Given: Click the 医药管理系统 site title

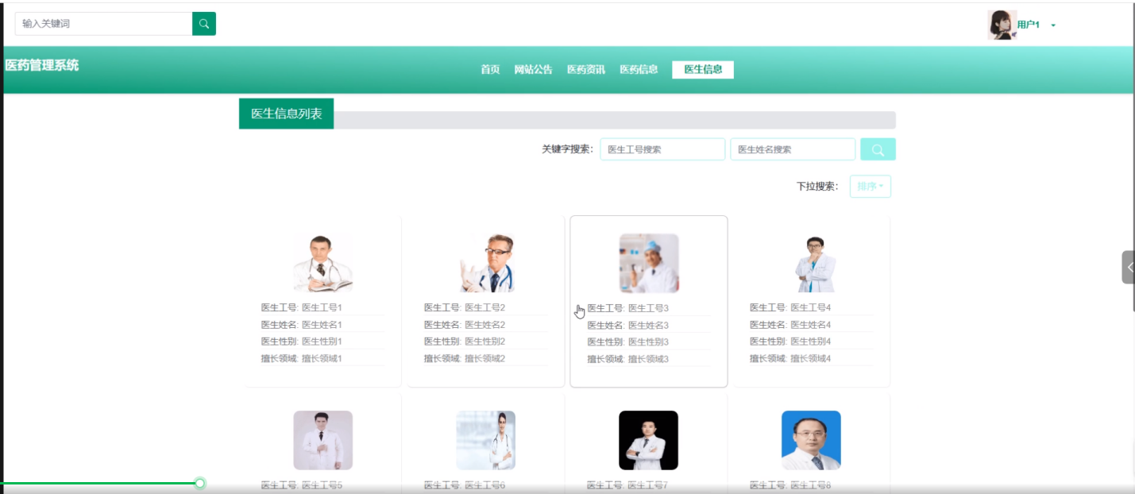Looking at the screenshot, I should tap(42, 66).
